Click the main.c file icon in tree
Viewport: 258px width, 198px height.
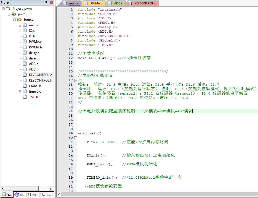point(25,25)
